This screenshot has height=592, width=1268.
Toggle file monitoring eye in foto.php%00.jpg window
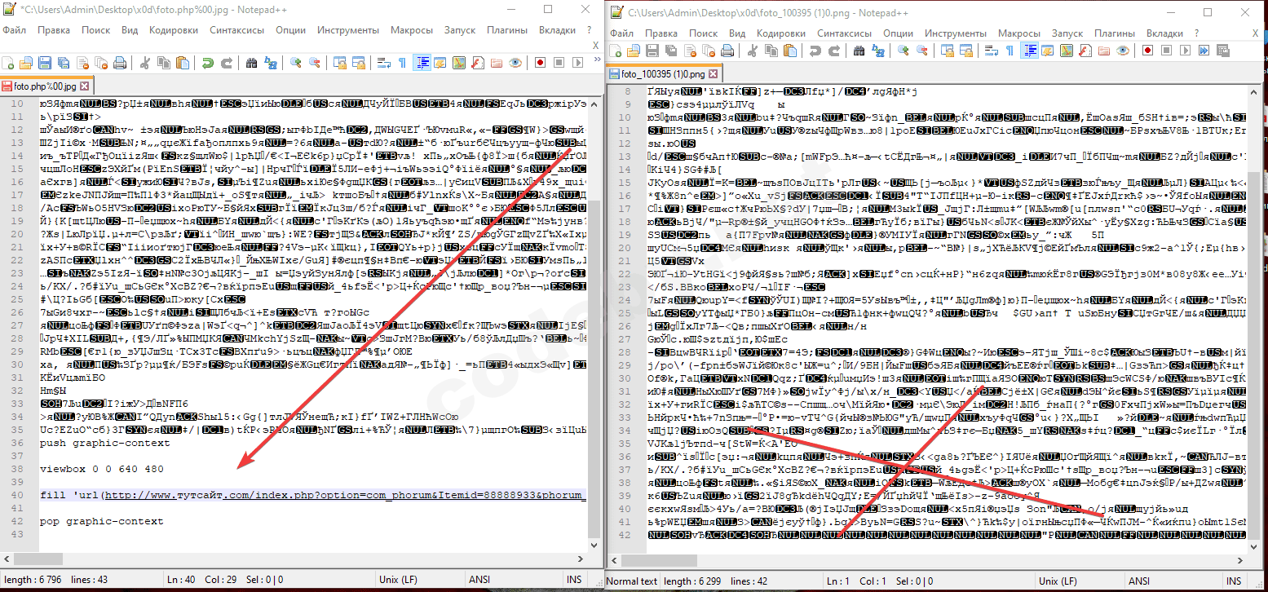(515, 63)
